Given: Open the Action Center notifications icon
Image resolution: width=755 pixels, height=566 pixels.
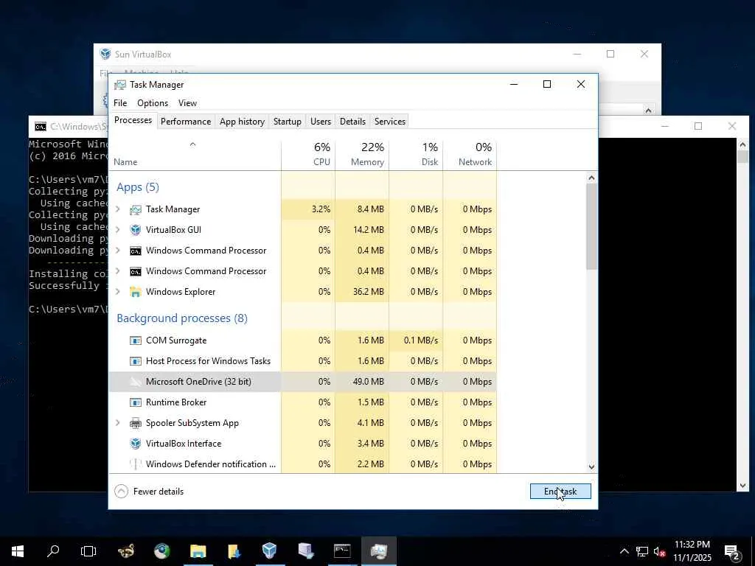Looking at the screenshot, I should pos(732,552).
